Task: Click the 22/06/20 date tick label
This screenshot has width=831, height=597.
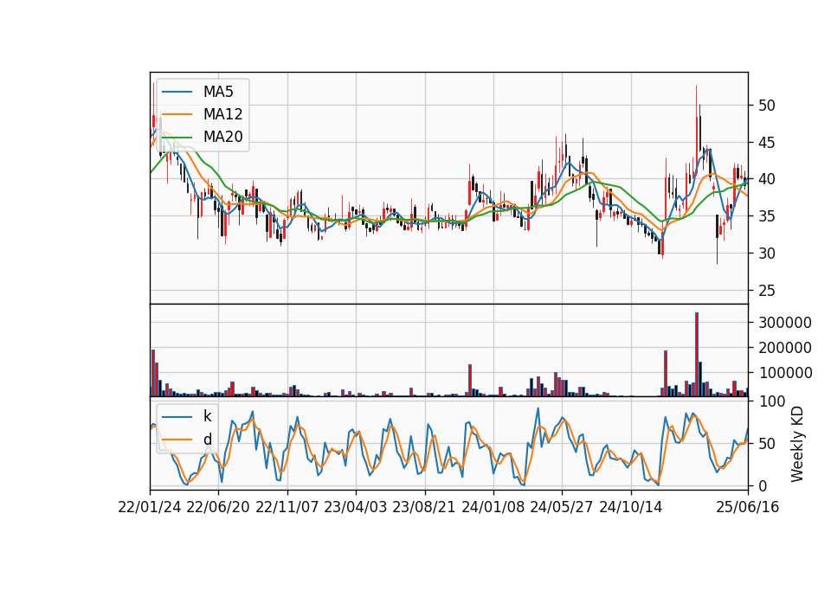Action: coord(218,507)
